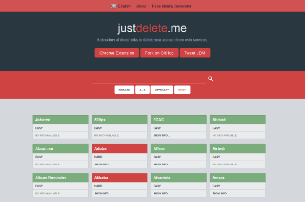Open the Abload service card
The image size is (305, 202).
coord(237,120)
